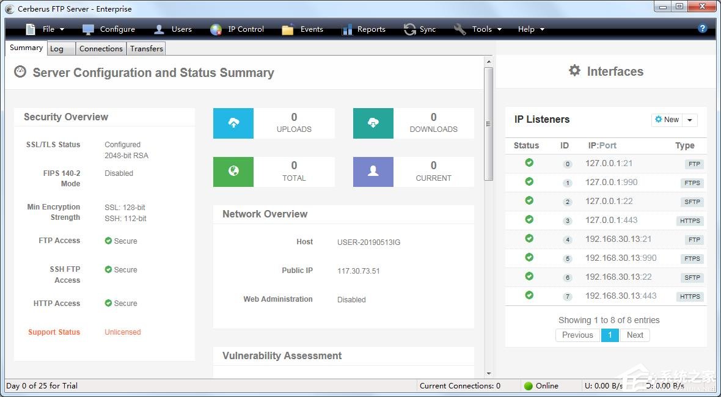Switch to the Transfers tab
Viewport: 721px width, 397px height.
pyautogui.click(x=147, y=49)
